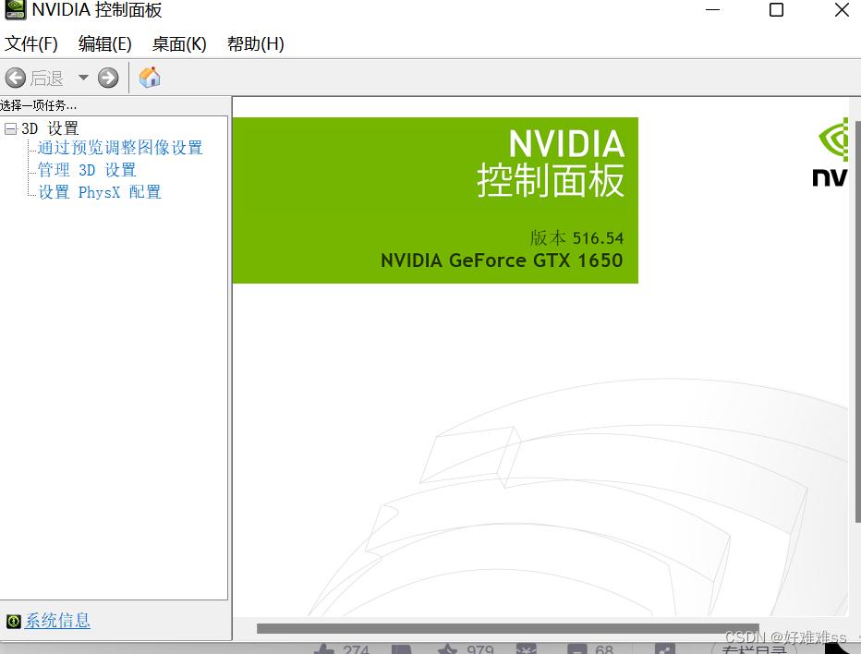Click the horizontal scrollbar thumb
861x654 pixels.
click(508, 628)
